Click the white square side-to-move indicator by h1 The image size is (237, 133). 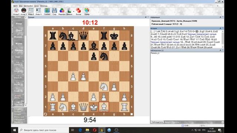pyautogui.click(x=131, y=114)
